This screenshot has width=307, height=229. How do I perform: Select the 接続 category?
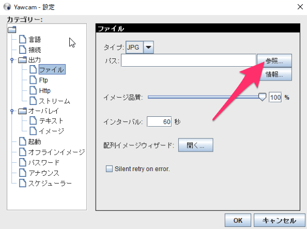click(x=35, y=50)
